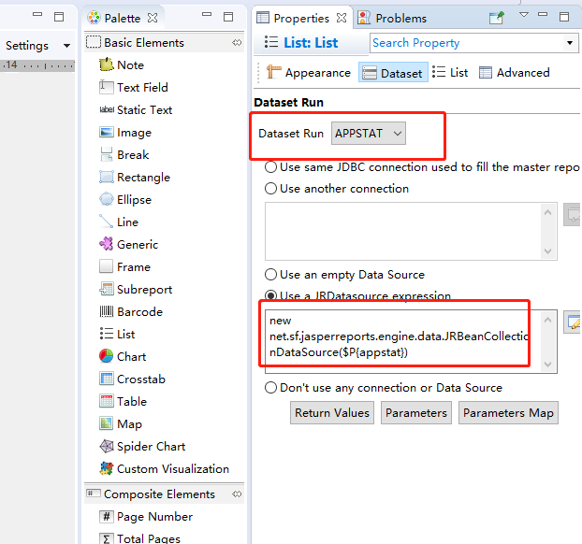
Task: Select Use same JDBC connection radio
Action: [270, 167]
